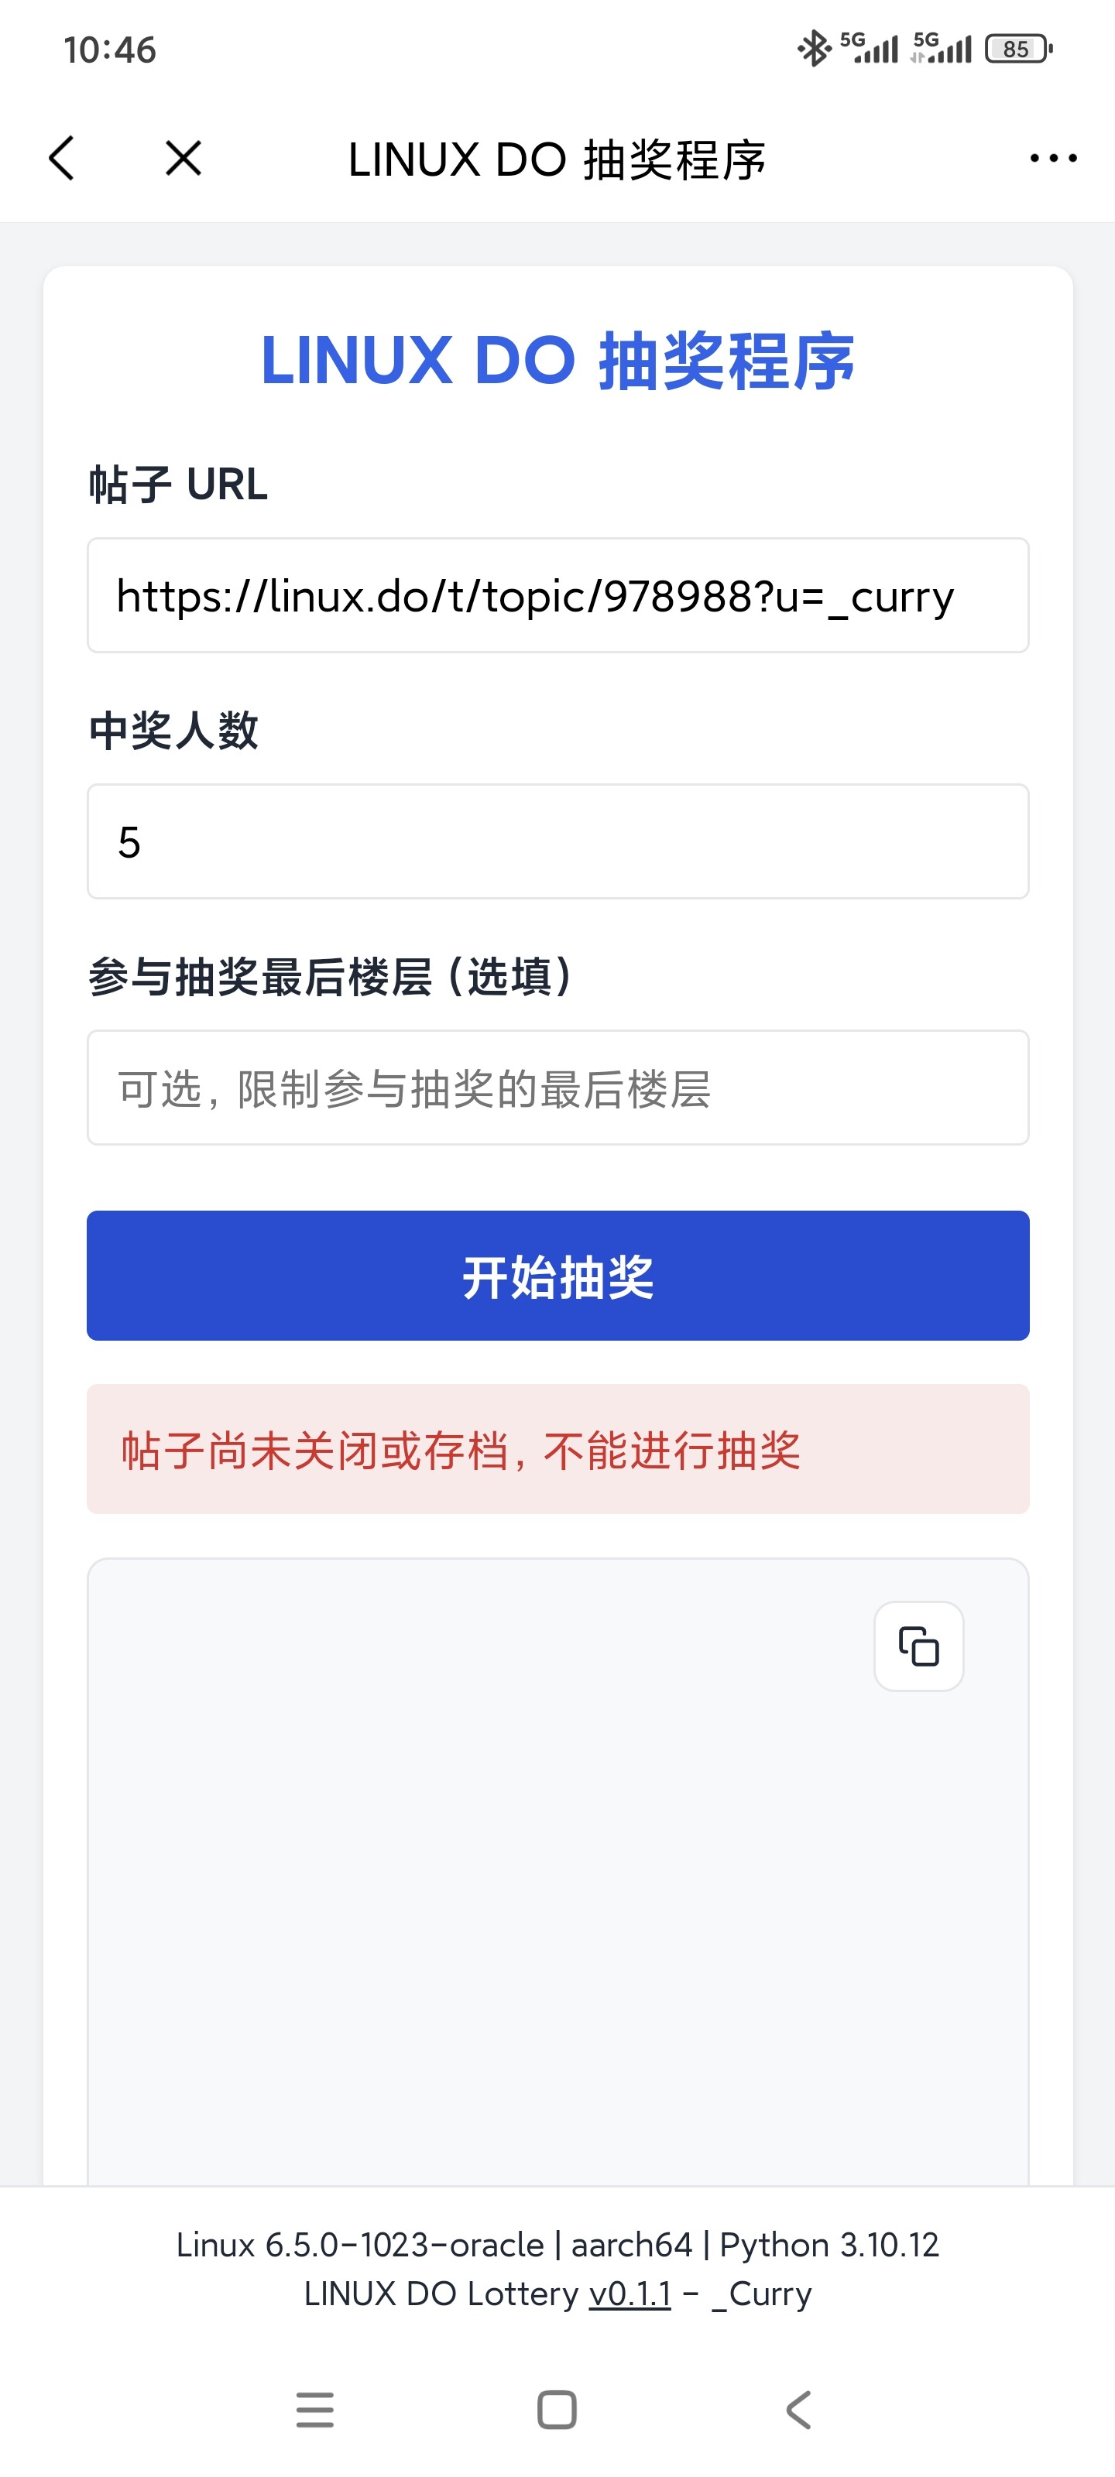Viewport: 1115px width, 2477px height.
Task: Open Android recent apps menu icon
Action: [x=314, y=2410]
